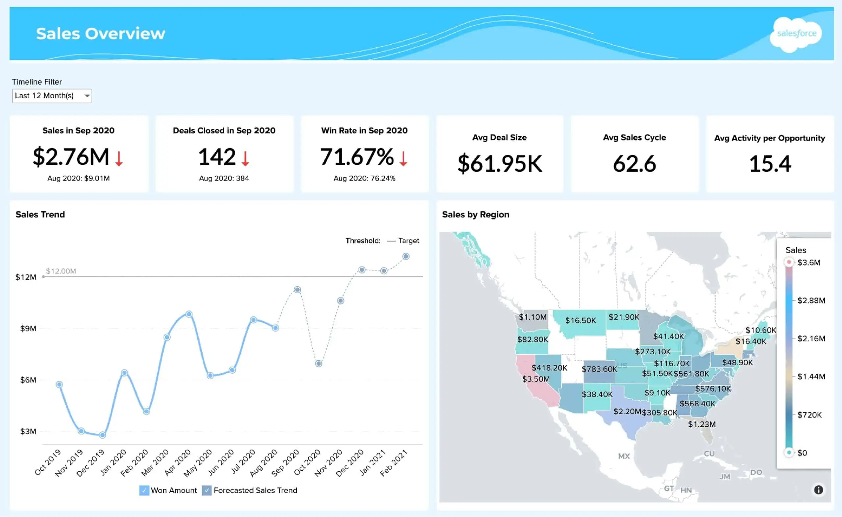Open the Timeline Filter dropdown

coord(52,96)
